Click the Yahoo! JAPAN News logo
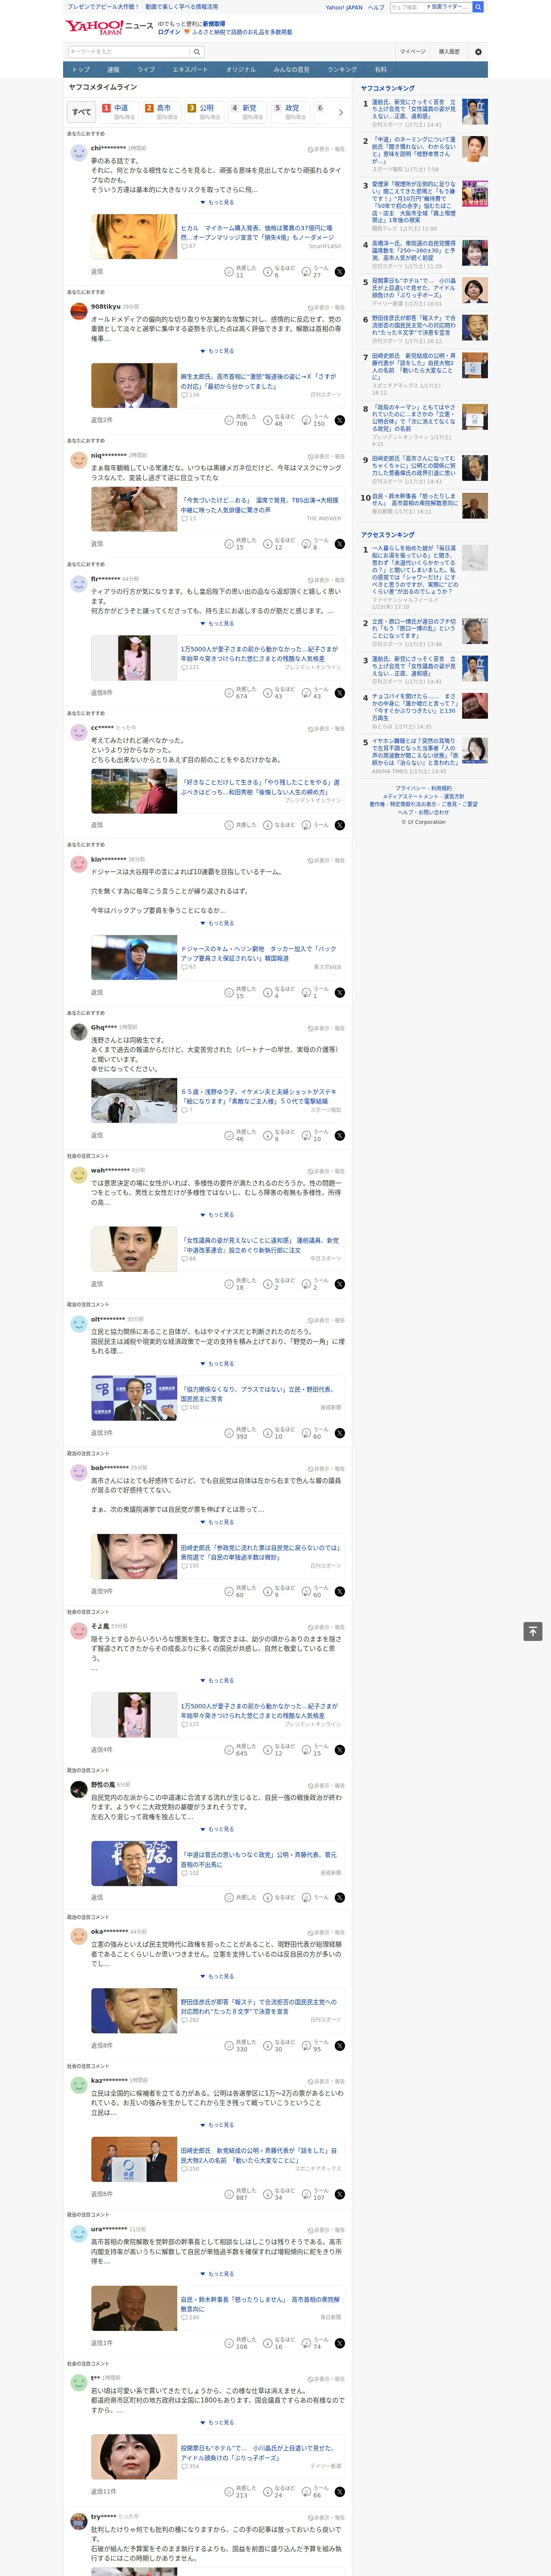551x2576 pixels. coord(110,26)
